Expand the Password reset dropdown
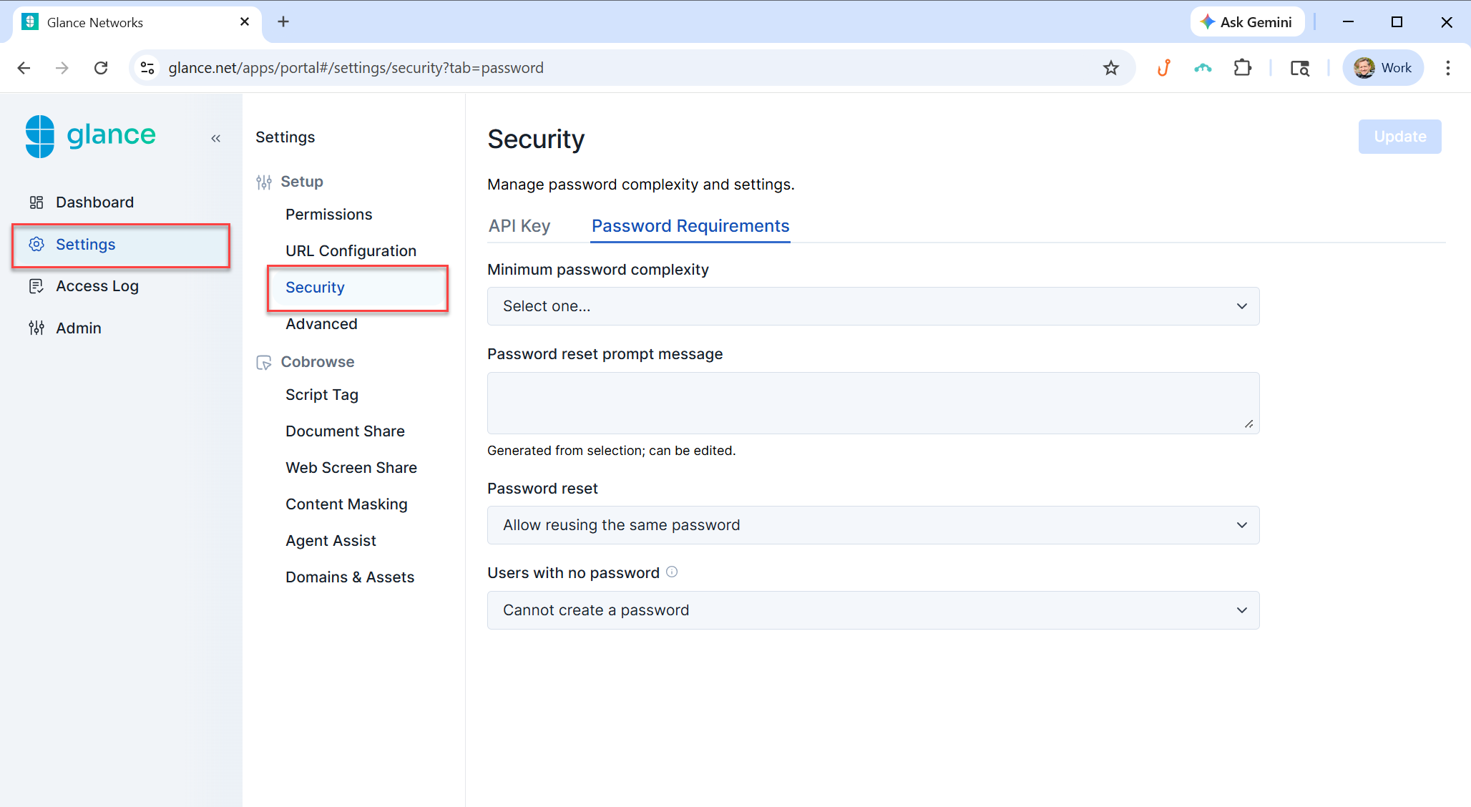Viewport: 1471px width, 807px height. coord(873,525)
